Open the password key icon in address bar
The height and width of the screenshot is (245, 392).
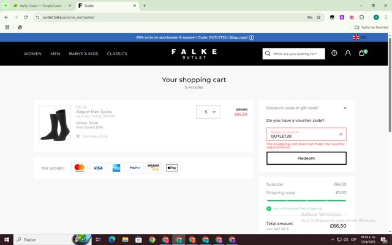tap(310, 17)
